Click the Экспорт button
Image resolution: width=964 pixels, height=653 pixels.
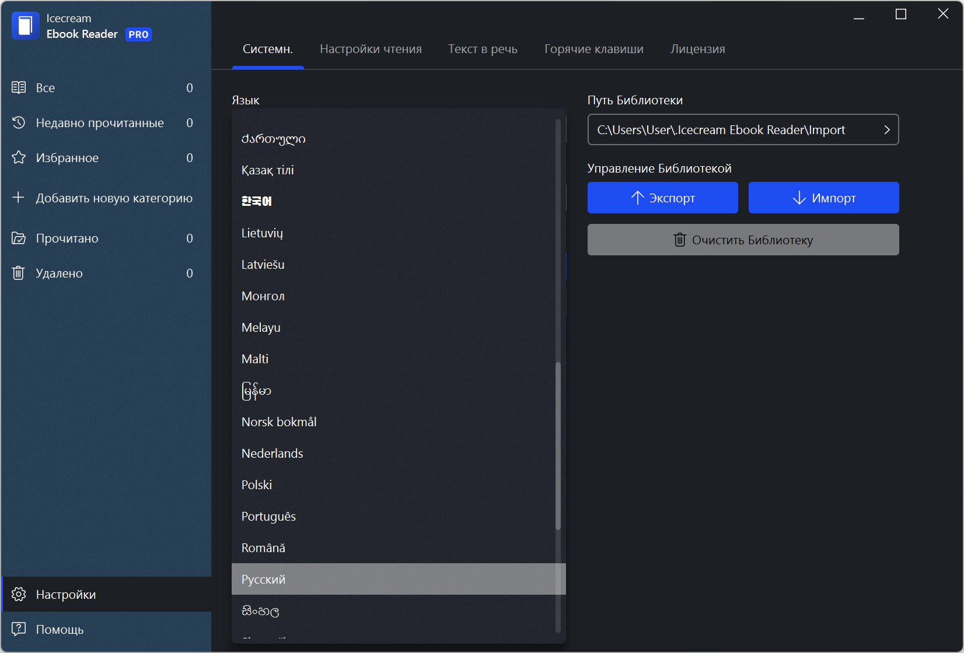click(x=663, y=198)
